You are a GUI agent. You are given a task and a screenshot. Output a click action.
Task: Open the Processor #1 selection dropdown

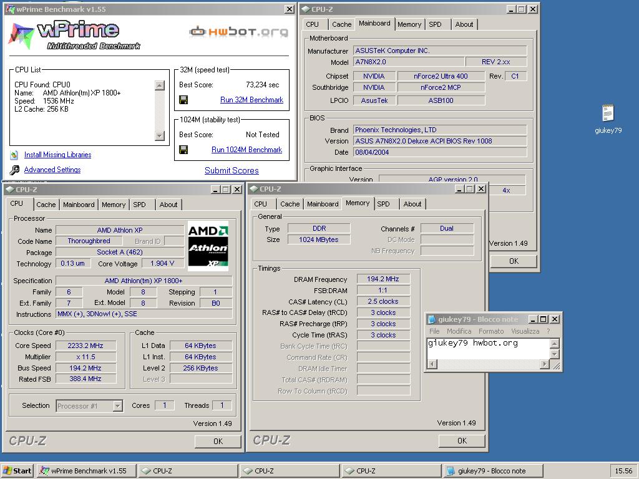[118, 405]
